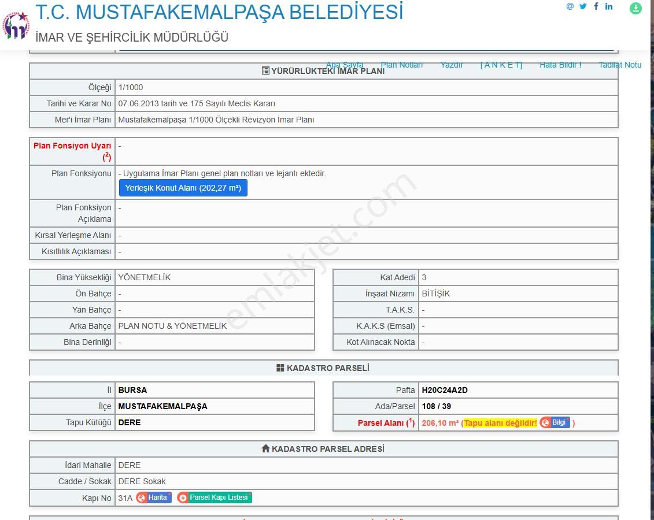Click the email (@) contact icon
Image resolution: width=654 pixels, height=520 pixels.
pos(570,6)
